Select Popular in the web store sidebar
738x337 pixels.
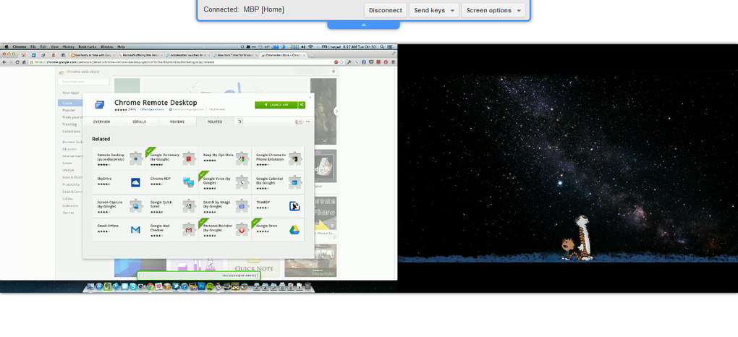[69, 110]
